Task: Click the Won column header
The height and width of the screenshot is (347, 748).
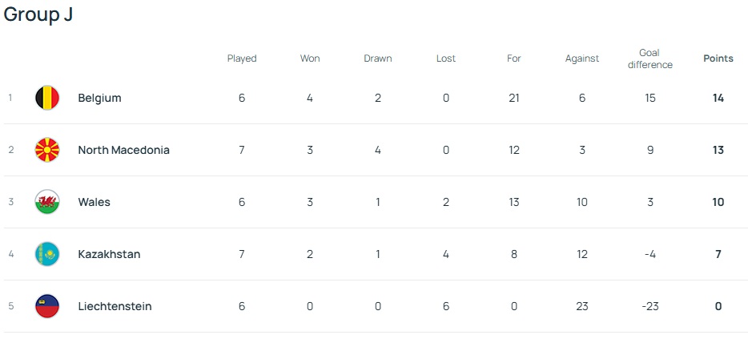Action: tap(310, 59)
